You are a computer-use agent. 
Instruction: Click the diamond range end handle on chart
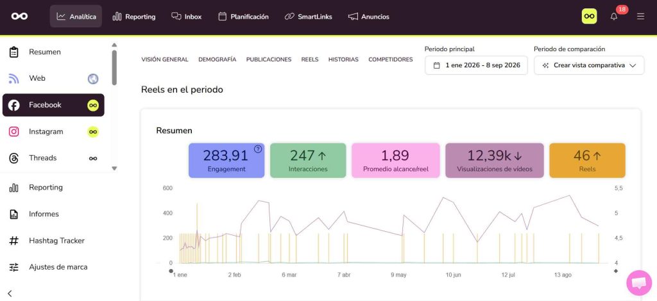[x=615, y=271]
